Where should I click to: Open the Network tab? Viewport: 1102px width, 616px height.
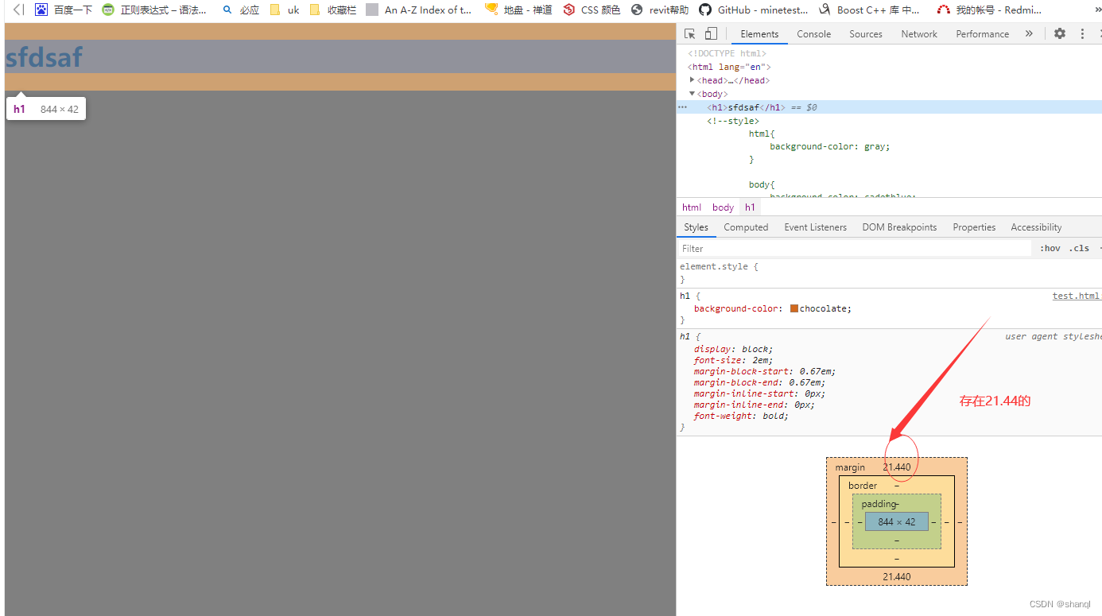click(919, 34)
